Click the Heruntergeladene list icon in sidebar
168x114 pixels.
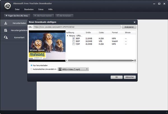[6, 30]
